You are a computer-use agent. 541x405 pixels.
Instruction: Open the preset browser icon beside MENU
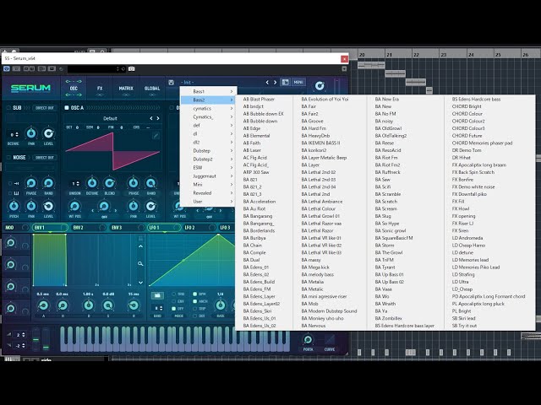(286, 83)
